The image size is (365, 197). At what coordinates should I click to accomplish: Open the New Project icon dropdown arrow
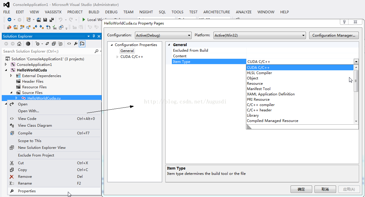tap(34, 19)
